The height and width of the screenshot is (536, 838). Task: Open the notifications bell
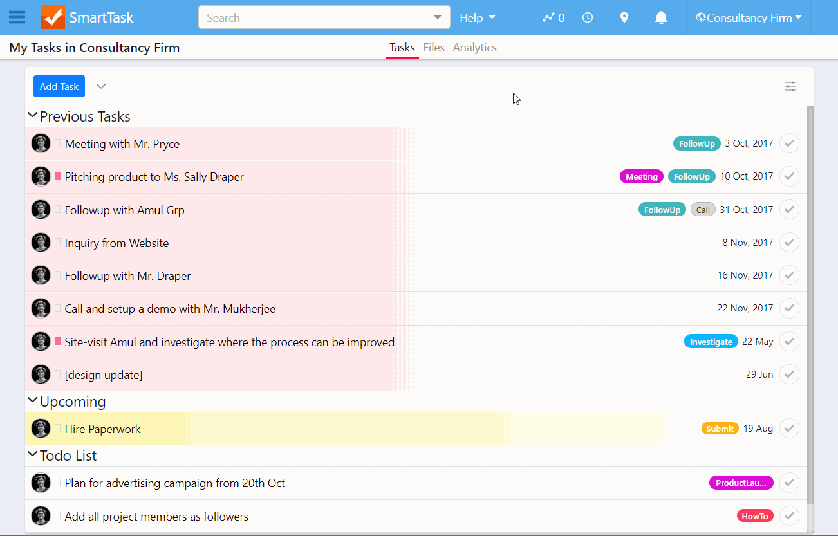[661, 17]
